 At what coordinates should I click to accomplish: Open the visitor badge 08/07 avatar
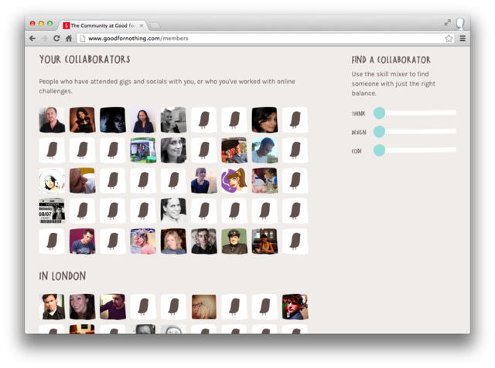click(52, 211)
